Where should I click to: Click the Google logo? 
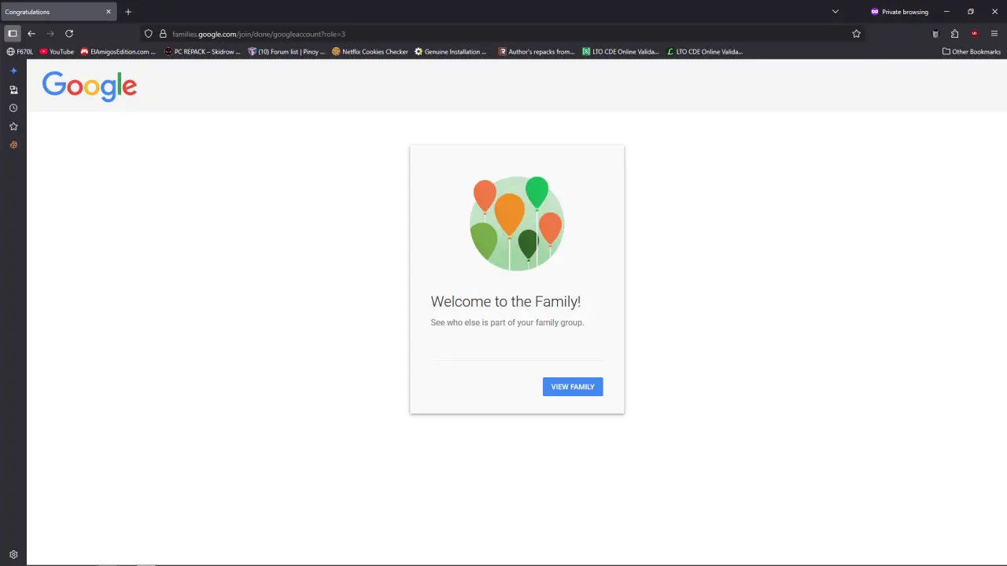(90, 86)
